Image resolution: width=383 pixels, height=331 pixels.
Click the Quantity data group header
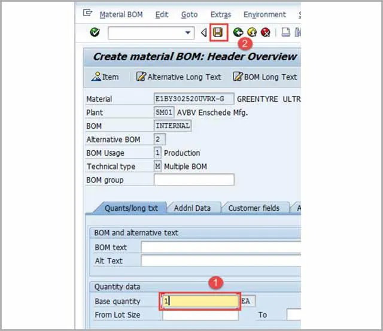point(117,287)
